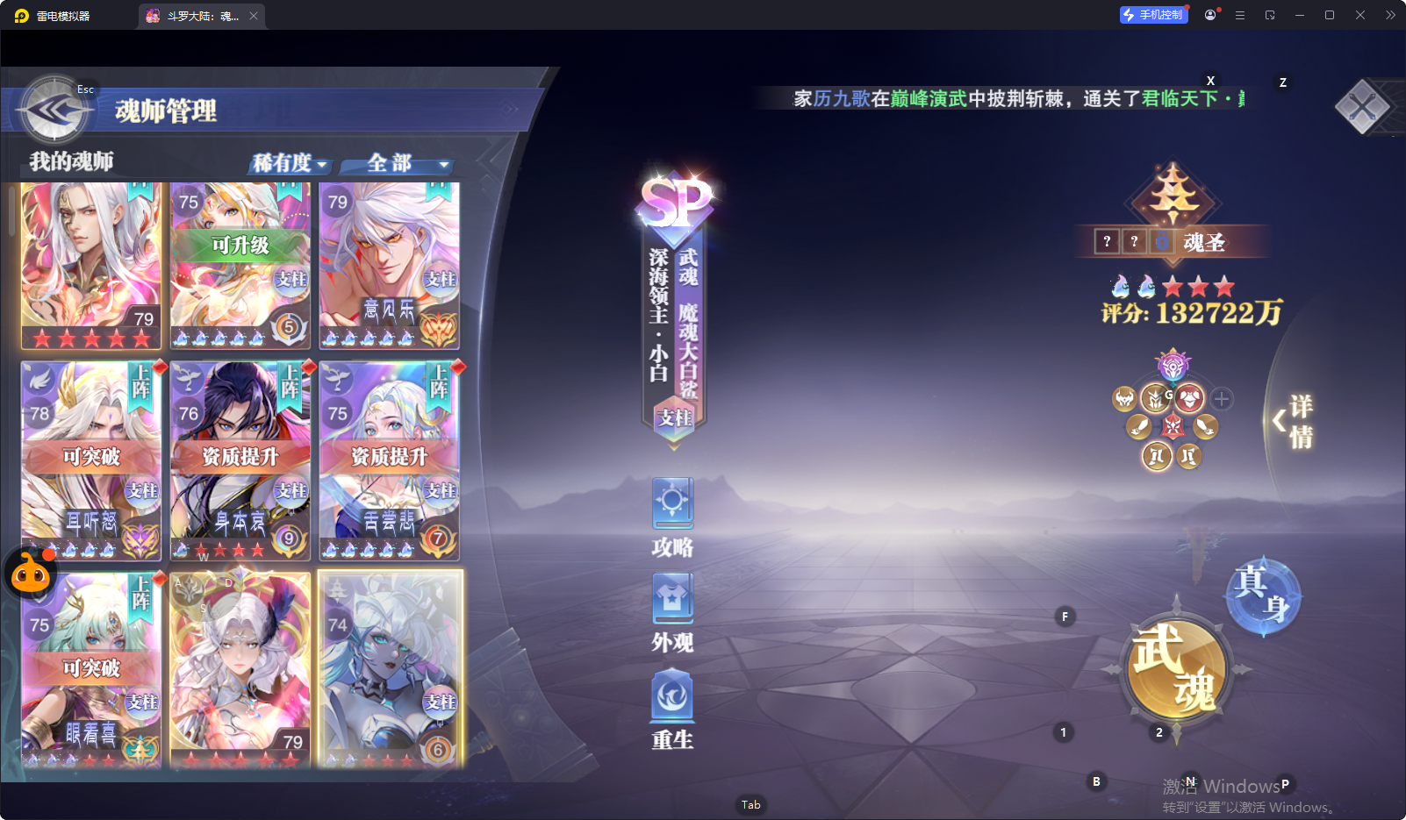Open the 攻略 strategy guide icon
The image size is (1406, 820).
click(672, 517)
